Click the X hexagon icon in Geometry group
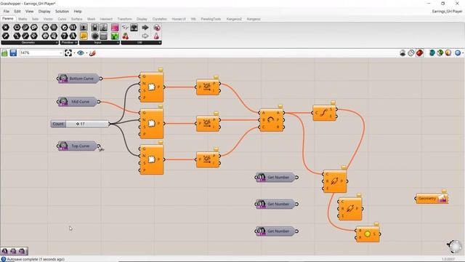This screenshot has height=262, width=465. click(x=6, y=28)
